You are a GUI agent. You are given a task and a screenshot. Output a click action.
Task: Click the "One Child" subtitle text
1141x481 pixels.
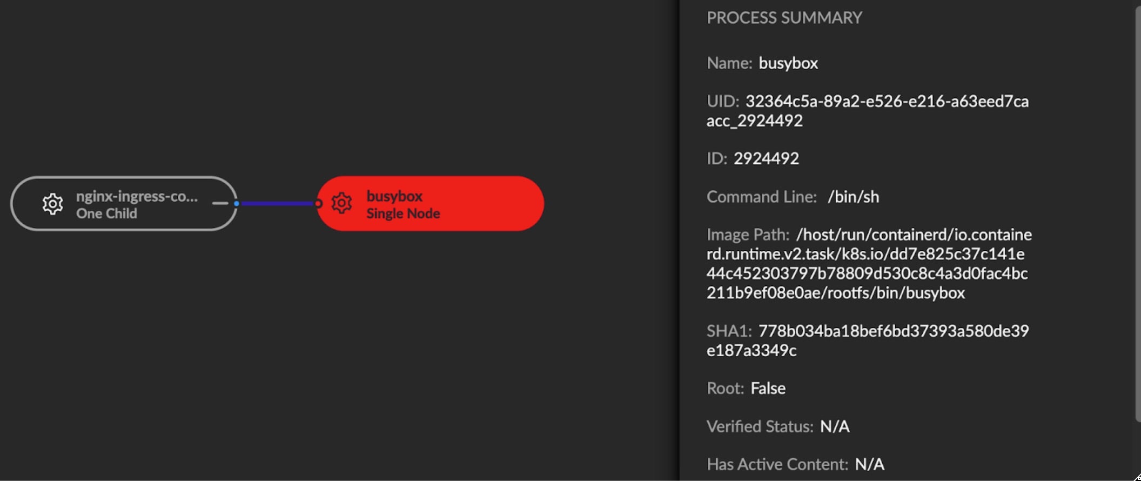106,213
